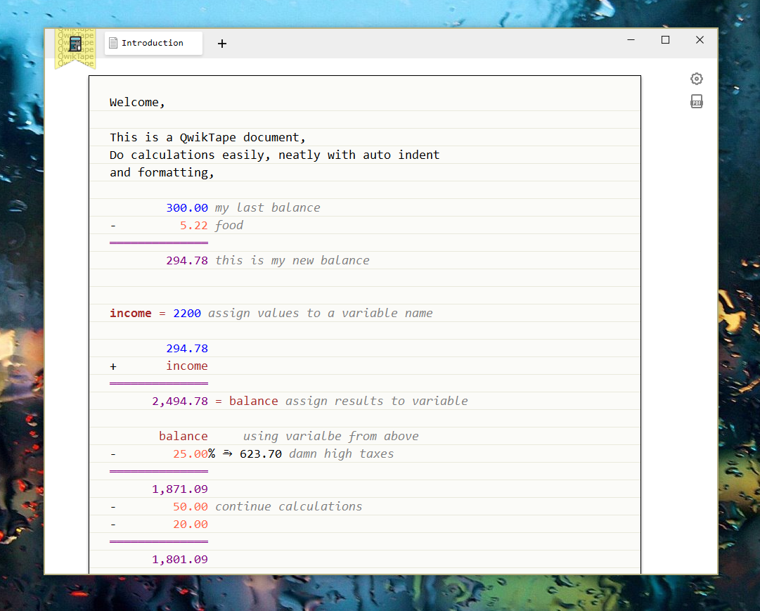Click the minus operator before 5.22
Screen dimensions: 760x611
113,226
